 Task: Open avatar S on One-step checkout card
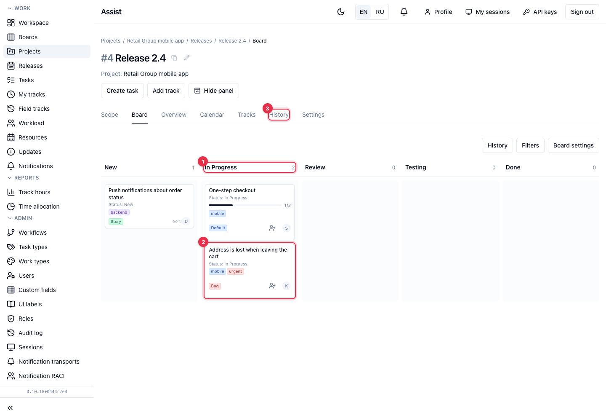287,228
